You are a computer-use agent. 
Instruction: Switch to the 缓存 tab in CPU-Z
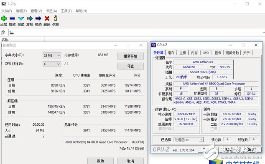pos(171,53)
